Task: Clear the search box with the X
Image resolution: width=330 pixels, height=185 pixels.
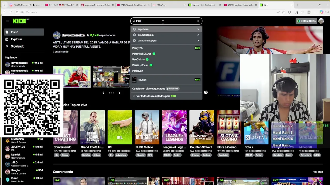Action: point(198,21)
